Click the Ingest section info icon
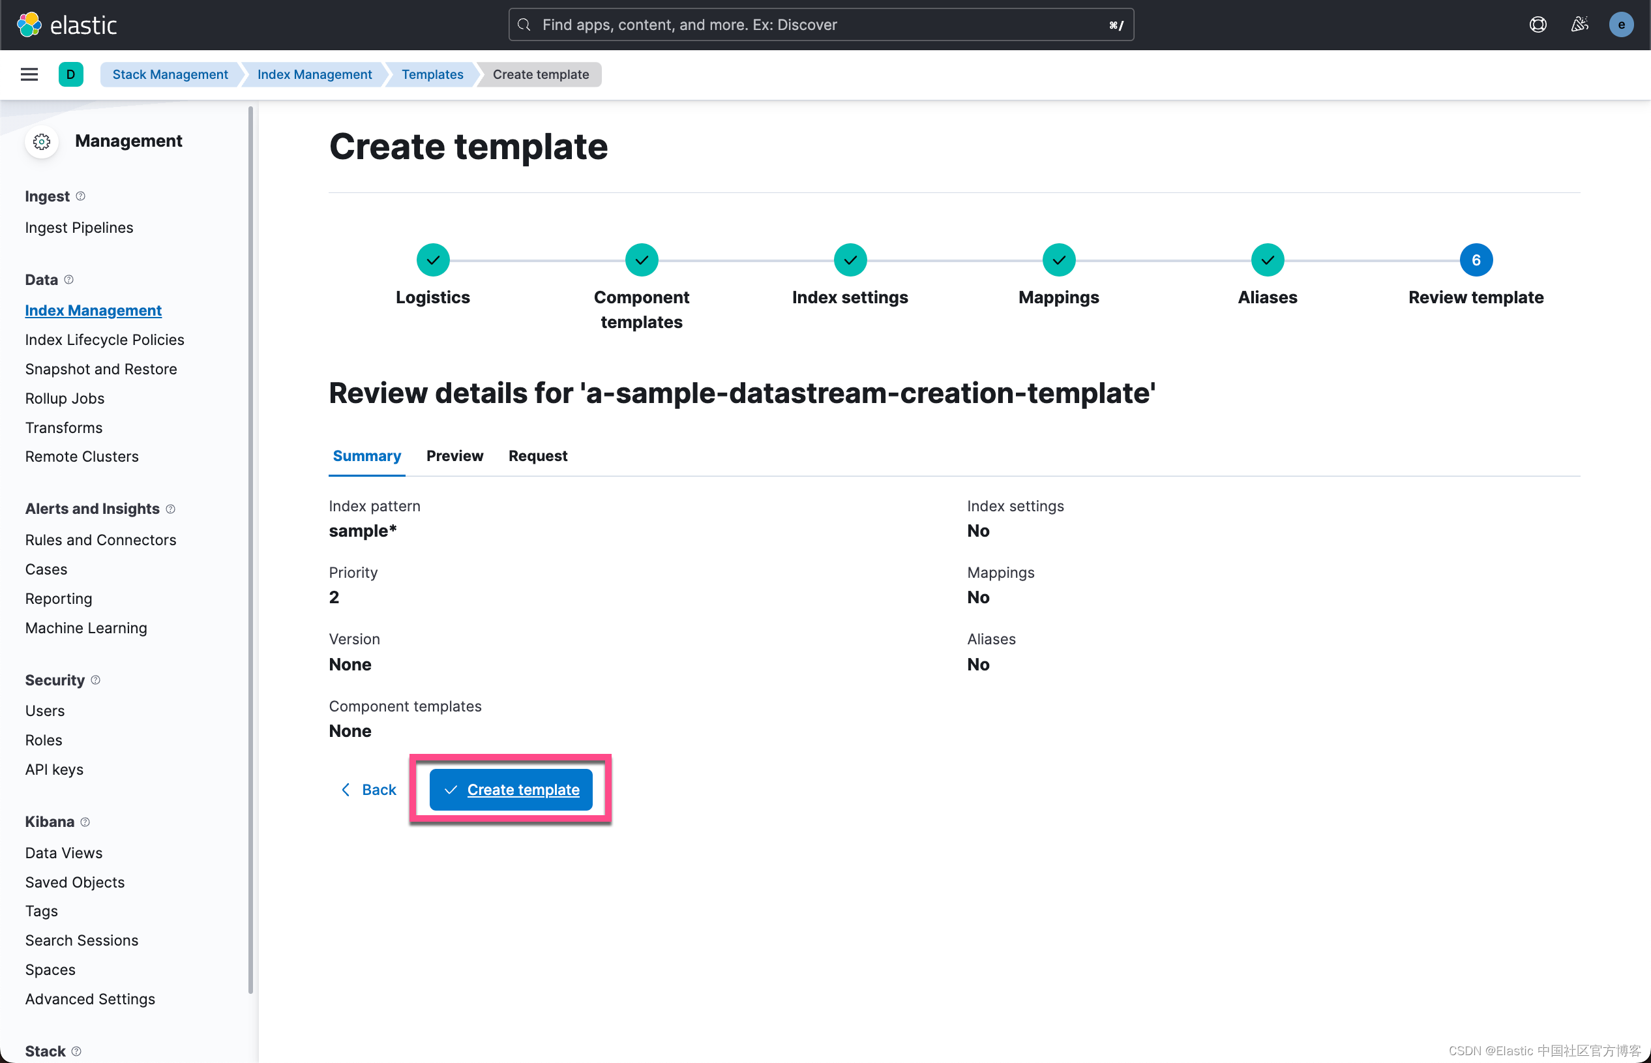 pyautogui.click(x=81, y=196)
